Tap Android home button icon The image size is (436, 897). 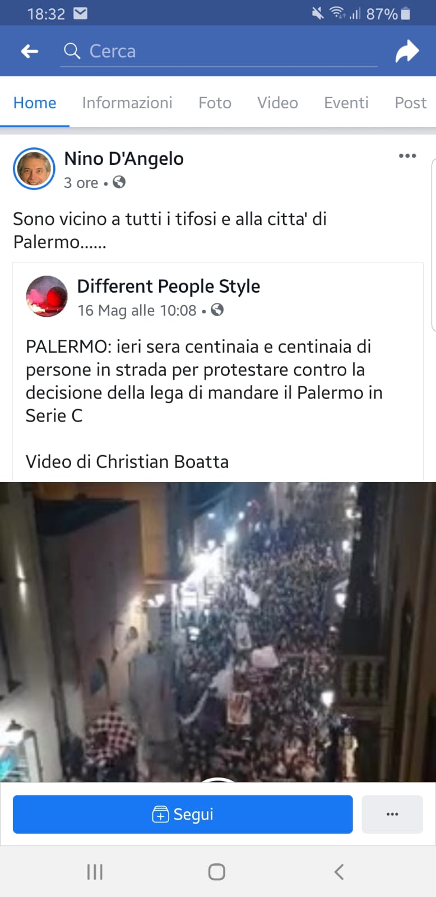217,872
